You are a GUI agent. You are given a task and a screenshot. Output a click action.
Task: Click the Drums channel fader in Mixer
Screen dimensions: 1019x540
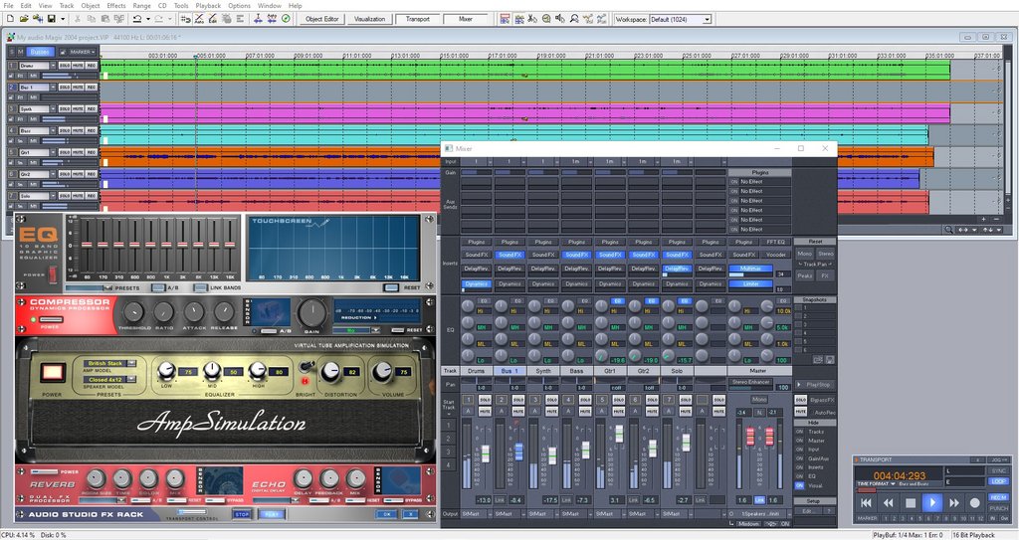[x=485, y=452]
